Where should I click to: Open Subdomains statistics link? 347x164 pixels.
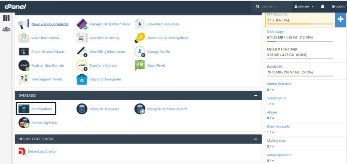[277, 98]
